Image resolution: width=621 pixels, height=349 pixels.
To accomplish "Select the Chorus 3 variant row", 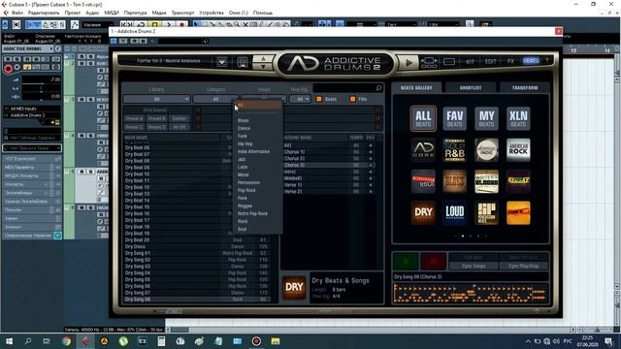I will tap(329, 165).
